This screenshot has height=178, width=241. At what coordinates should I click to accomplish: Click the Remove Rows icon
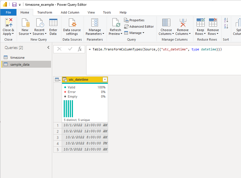pos(213,22)
